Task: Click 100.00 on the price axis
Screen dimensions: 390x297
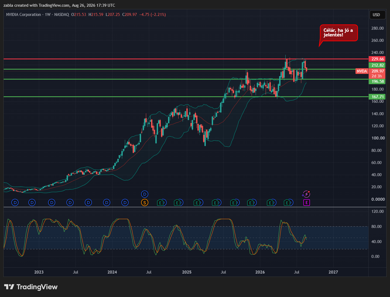Action: click(x=378, y=138)
